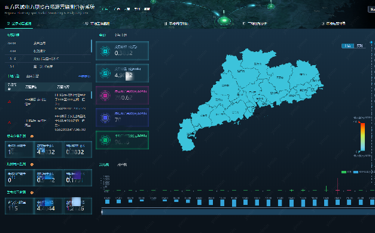Select the green active tab above the bar chart
This screenshot has width=375, height=233.
click(104, 165)
